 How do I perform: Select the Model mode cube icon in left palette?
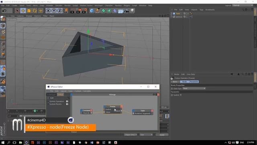tap(3, 26)
